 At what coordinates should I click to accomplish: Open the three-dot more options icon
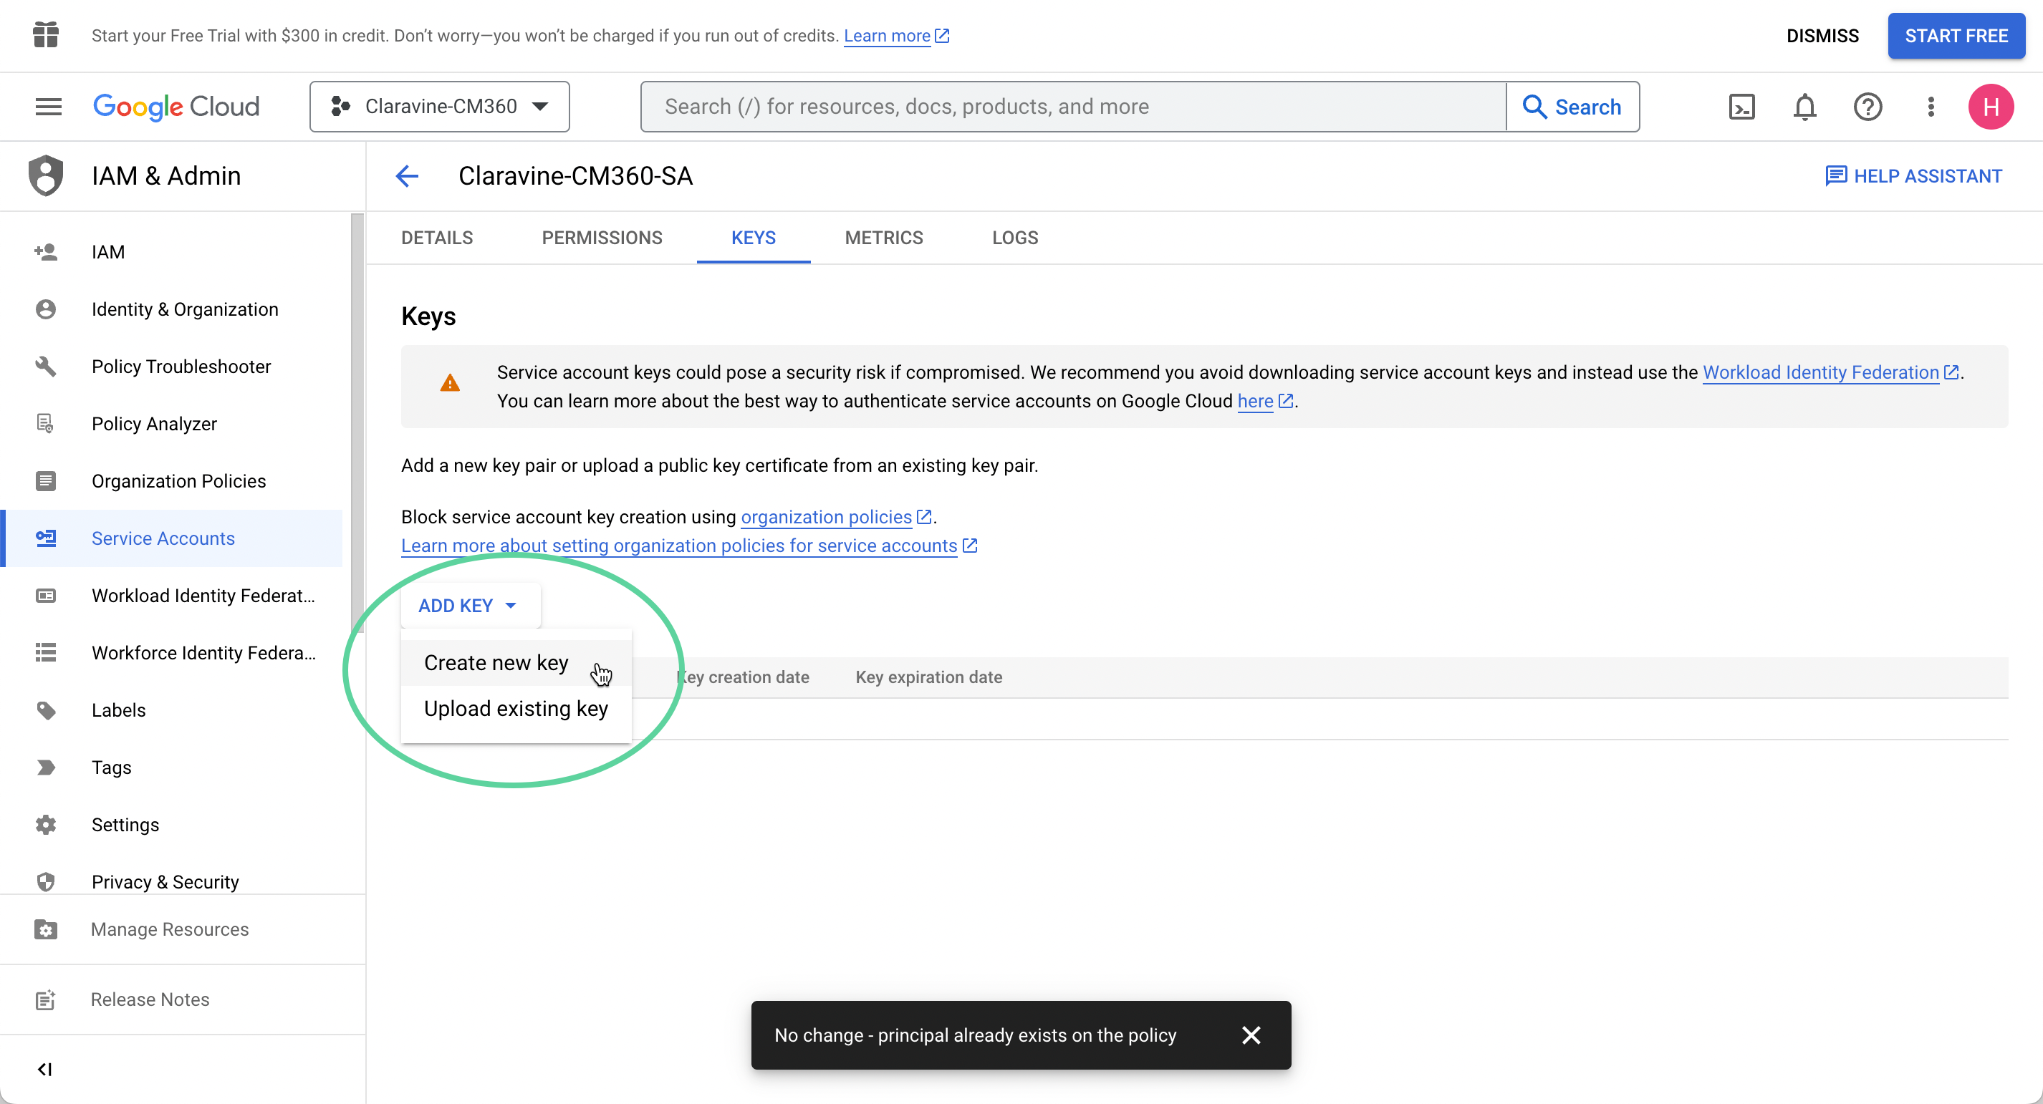click(1931, 106)
